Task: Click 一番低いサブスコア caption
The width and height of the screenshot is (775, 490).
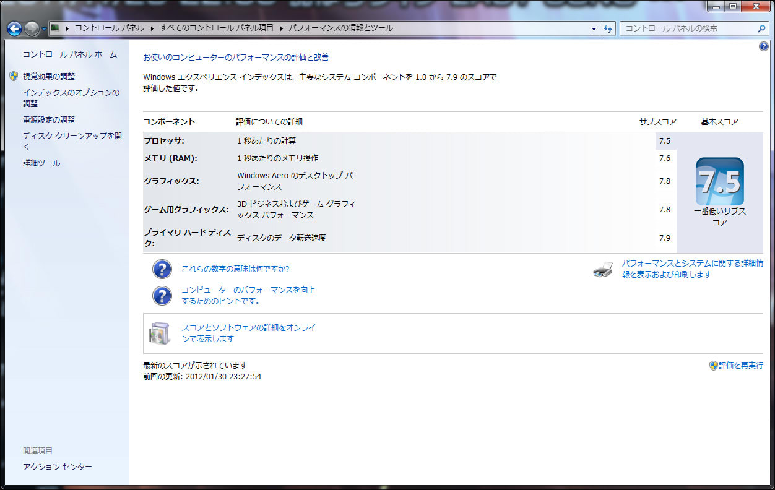Action: click(x=720, y=217)
